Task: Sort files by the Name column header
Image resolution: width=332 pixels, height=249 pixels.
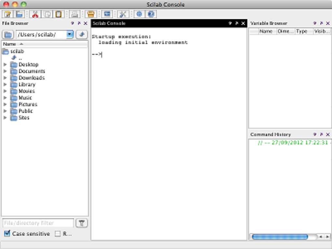Action: 45,44
